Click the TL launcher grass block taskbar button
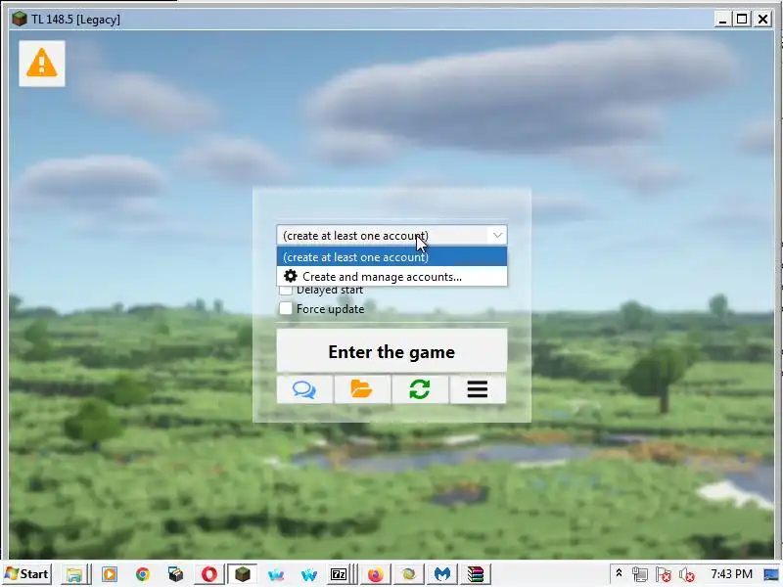The width and height of the screenshot is (783, 587). point(242,574)
